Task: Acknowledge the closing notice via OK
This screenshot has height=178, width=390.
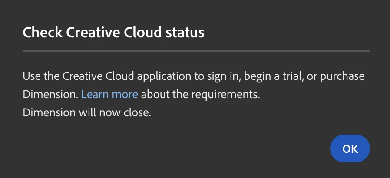Action: pos(350,148)
